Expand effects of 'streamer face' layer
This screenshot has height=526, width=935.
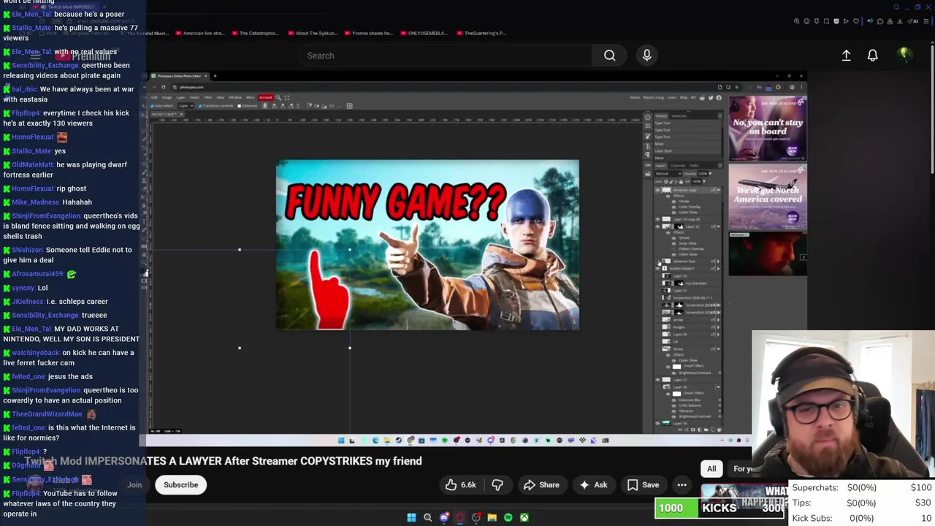[x=719, y=262]
